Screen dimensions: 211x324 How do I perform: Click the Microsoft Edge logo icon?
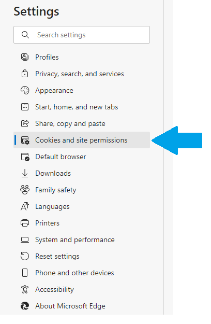click(x=25, y=306)
